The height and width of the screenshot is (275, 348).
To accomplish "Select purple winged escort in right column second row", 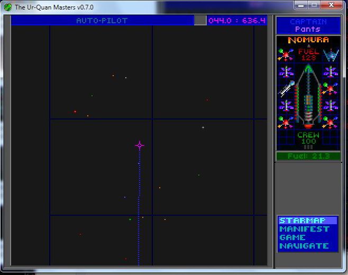I will (x=331, y=72).
